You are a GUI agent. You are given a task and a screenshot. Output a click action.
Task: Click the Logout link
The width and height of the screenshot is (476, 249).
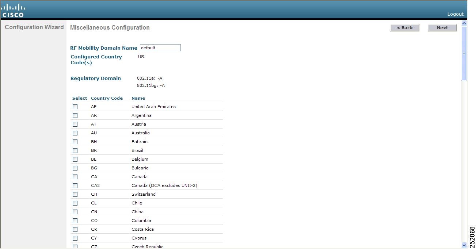tap(455, 14)
